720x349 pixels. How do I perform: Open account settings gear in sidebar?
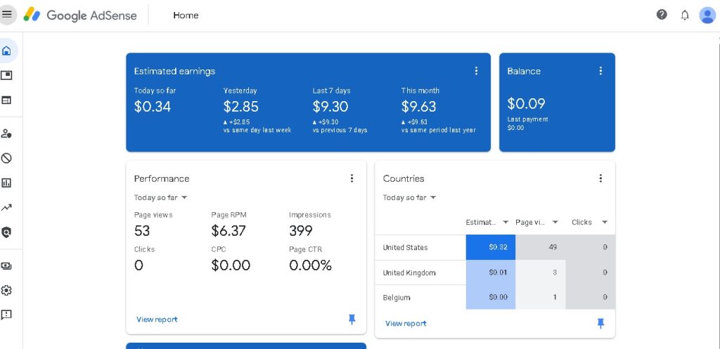pos(7,290)
